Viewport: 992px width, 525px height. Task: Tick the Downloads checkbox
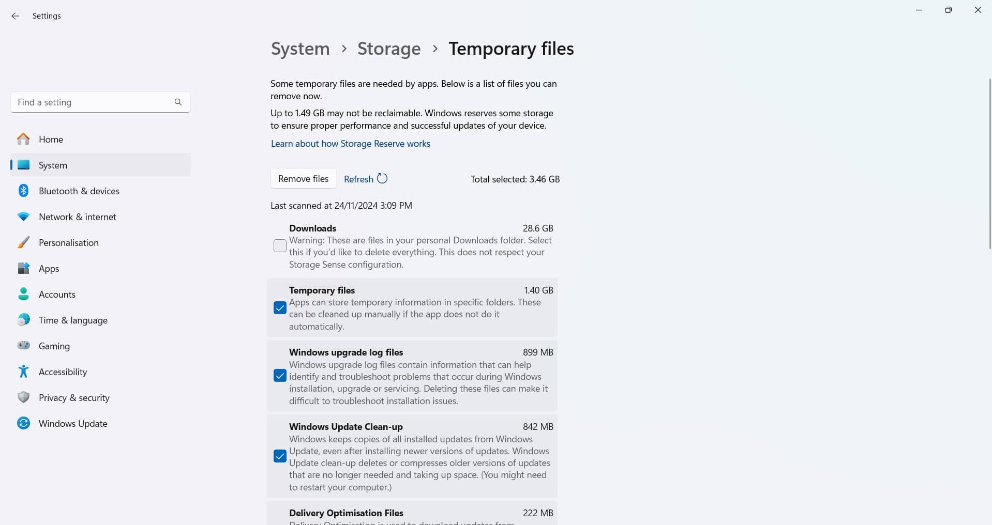[280, 246]
